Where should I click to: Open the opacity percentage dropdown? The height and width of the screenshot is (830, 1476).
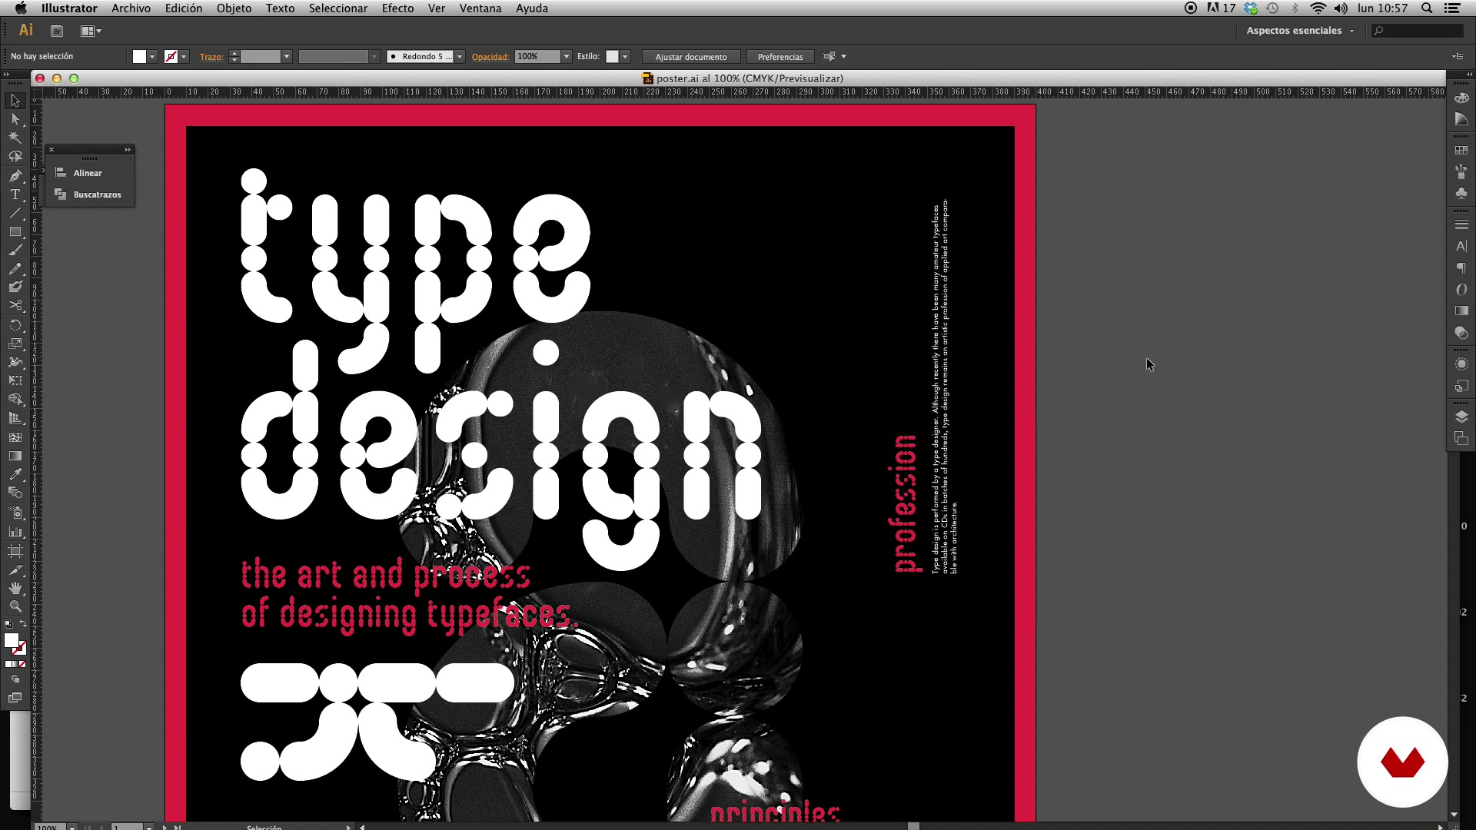tap(567, 57)
